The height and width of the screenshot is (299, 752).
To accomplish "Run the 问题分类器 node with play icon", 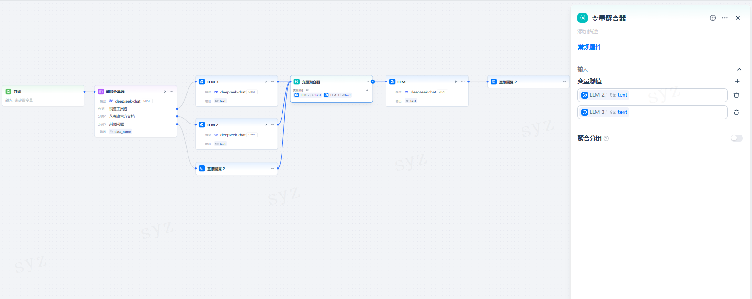I will click(x=165, y=92).
